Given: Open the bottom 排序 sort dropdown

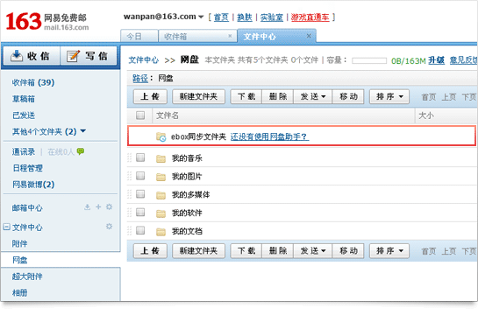Looking at the screenshot, I should (x=389, y=251).
